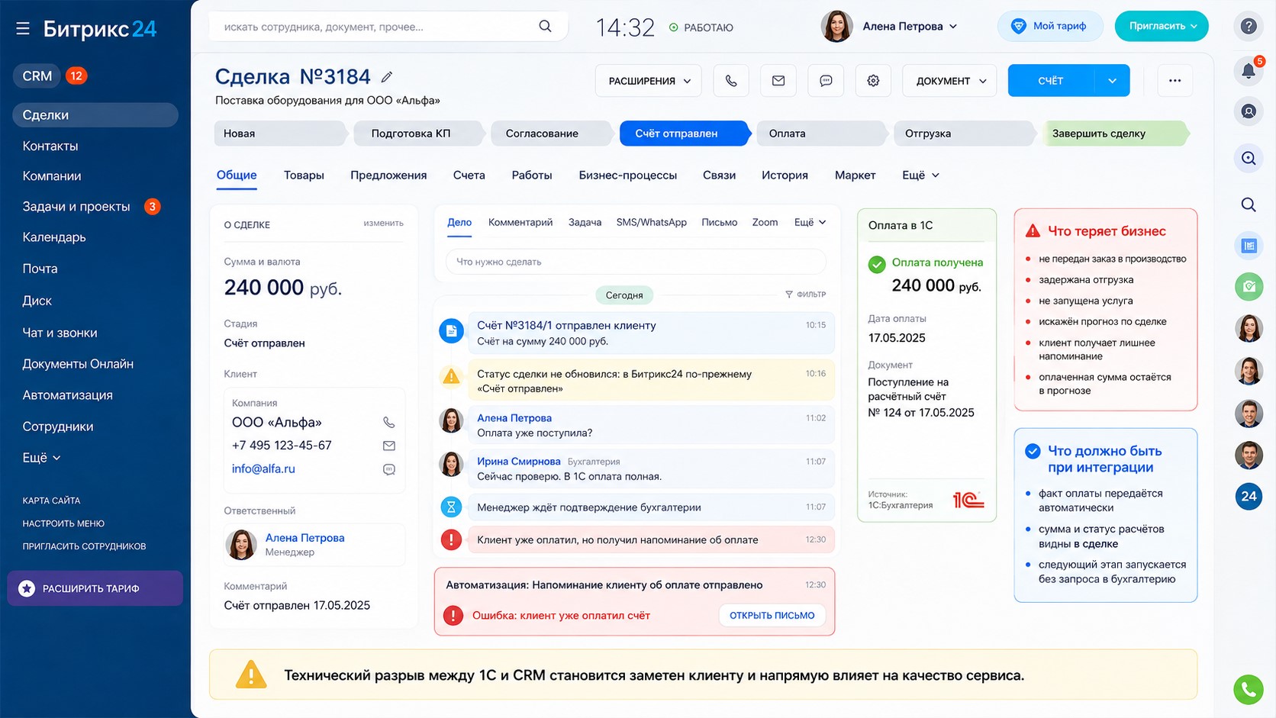Switch to the Товары tab
The image size is (1276, 718).
304,175
